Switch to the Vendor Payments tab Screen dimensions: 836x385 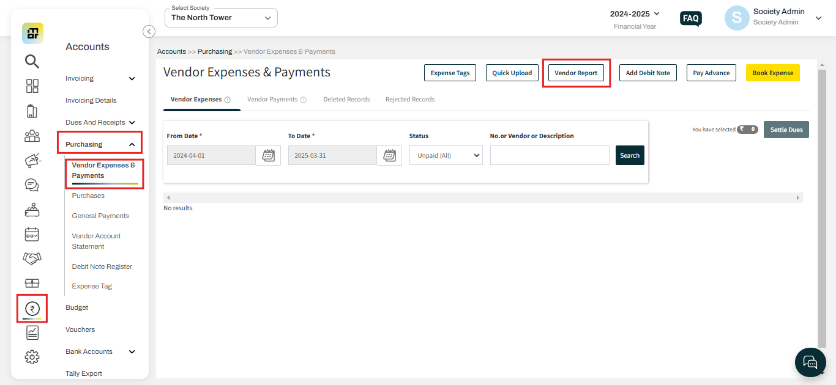pos(272,99)
